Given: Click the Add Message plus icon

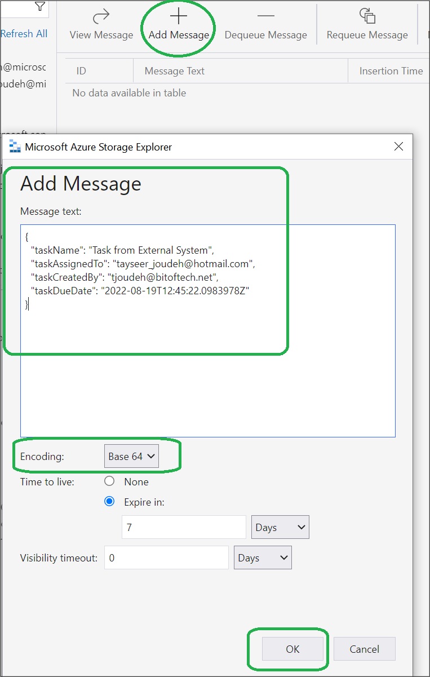Looking at the screenshot, I should click(178, 16).
